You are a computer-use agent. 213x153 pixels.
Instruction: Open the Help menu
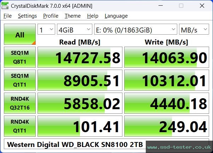[x=93, y=16]
